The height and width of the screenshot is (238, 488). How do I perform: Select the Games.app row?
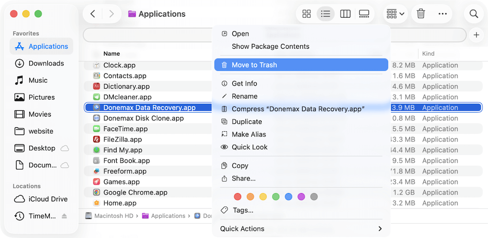click(x=283, y=182)
